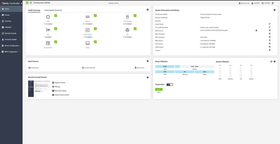Open the Firmware Update page
This screenshot has height=144, width=280.
pyautogui.click(x=11, y=39)
